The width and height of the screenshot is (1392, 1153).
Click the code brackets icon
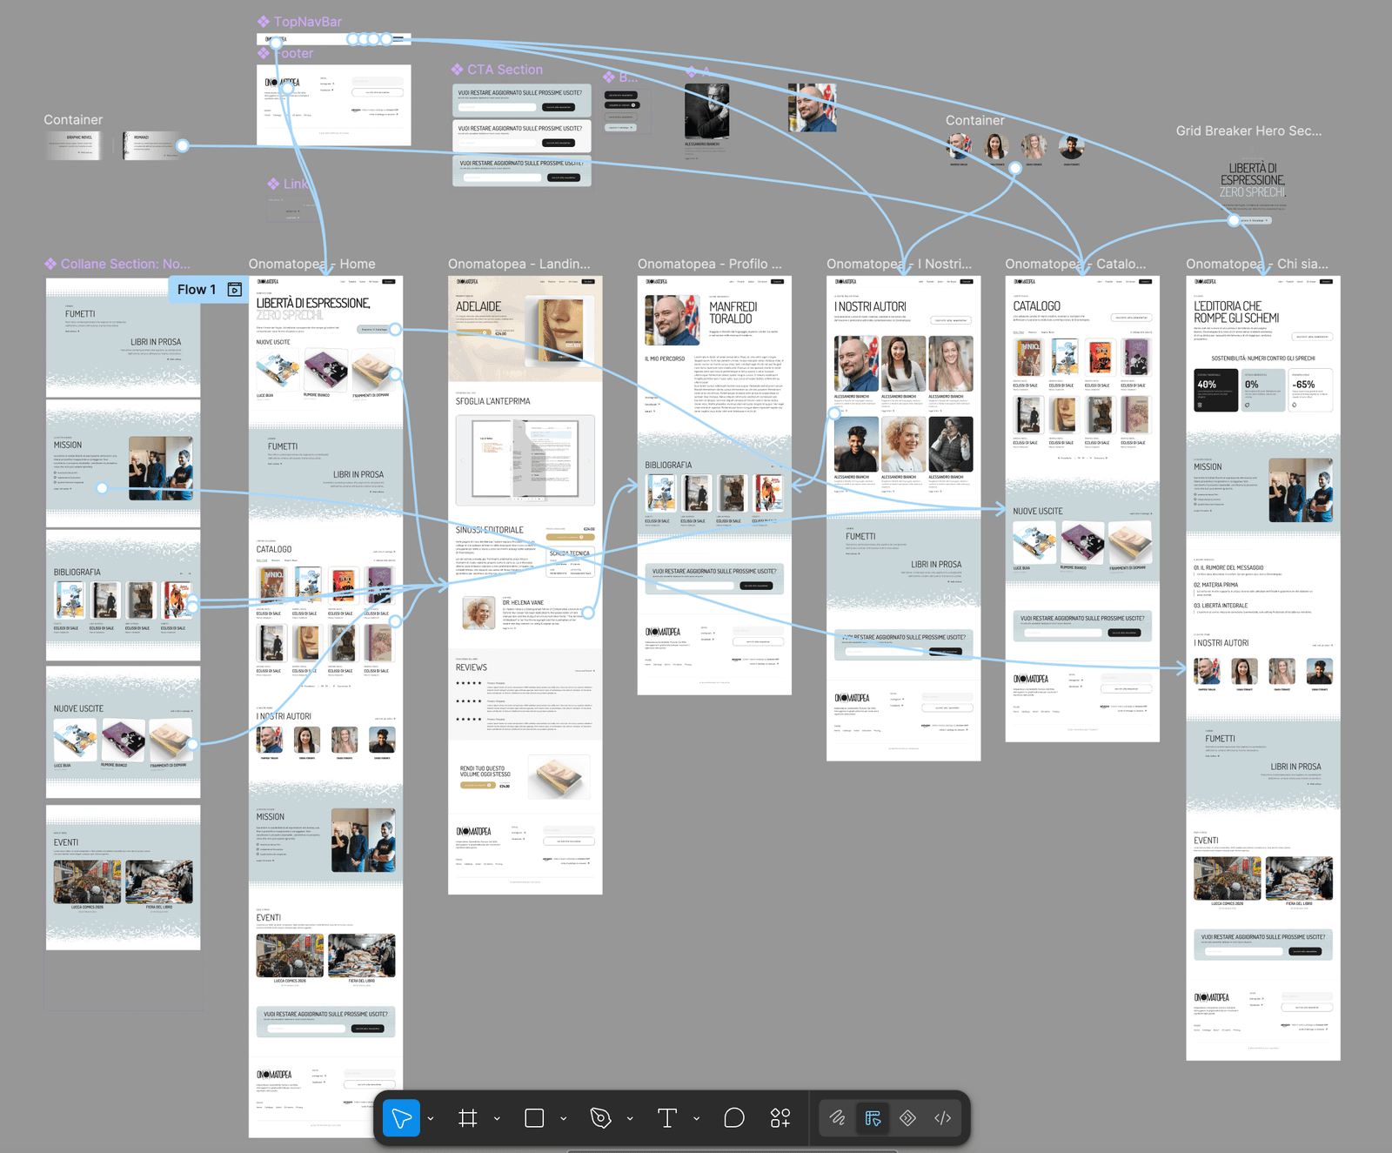tap(943, 1118)
